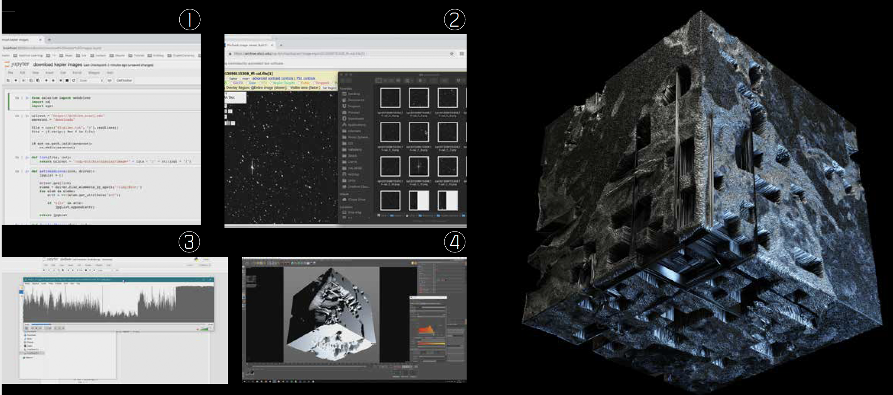Open the Cell menu in Jupyter notebook
This screenshot has height=395, width=893.
[63, 73]
